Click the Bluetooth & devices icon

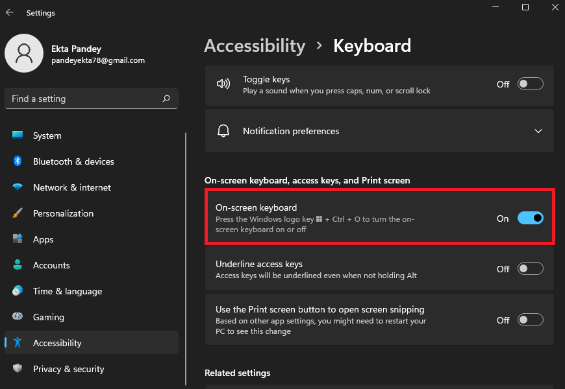tap(18, 161)
